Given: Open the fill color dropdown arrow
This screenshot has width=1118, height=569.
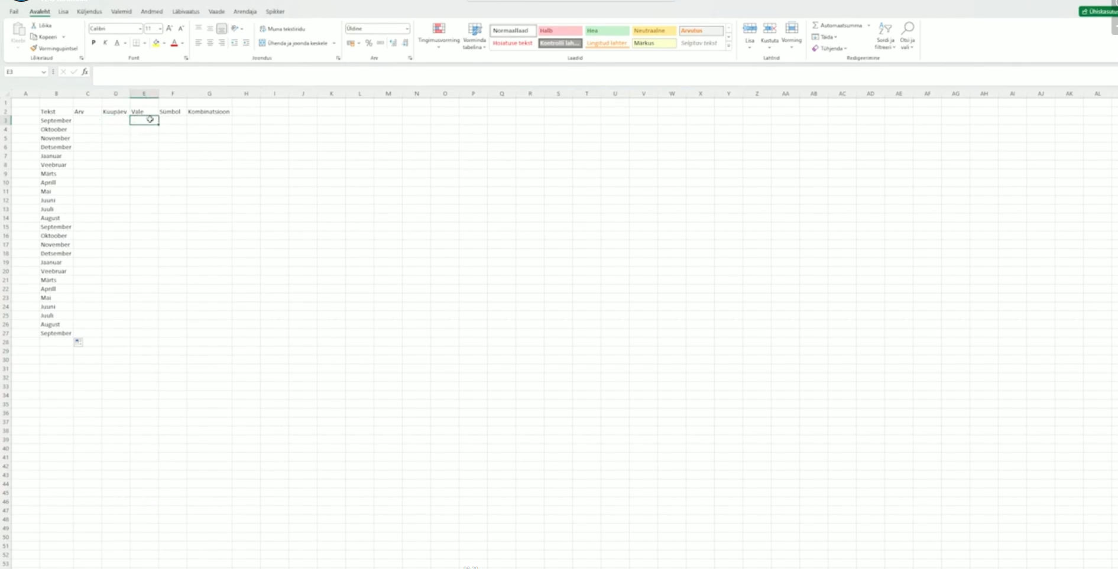Looking at the screenshot, I should [164, 43].
